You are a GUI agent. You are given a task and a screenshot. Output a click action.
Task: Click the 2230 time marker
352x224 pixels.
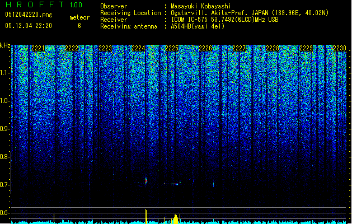pos(340,48)
